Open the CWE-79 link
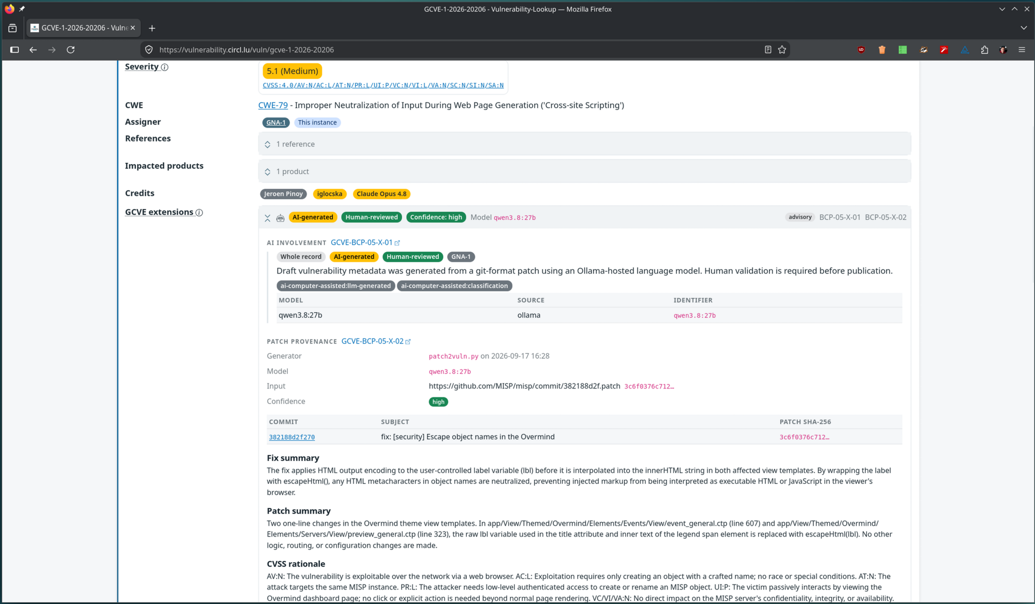The image size is (1035, 604). pyautogui.click(x=273, y=105)
